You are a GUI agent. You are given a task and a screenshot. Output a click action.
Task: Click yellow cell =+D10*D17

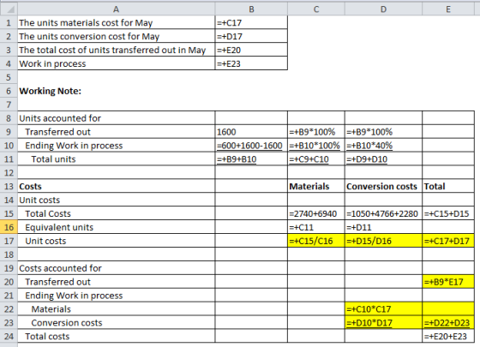pyautogui.click(x=383, y=322)
